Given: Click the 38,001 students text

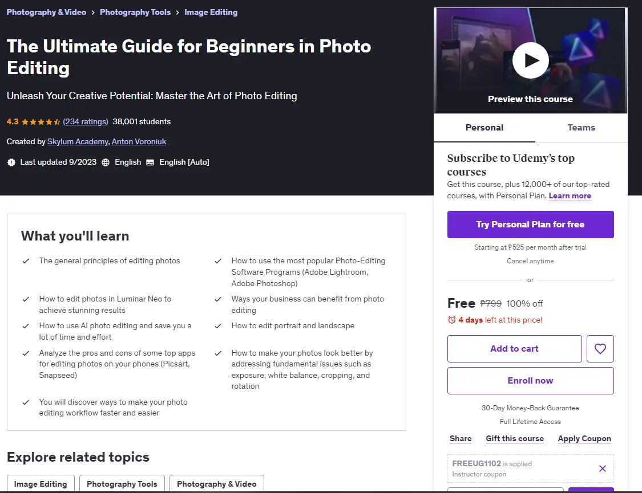Looking at the screenshot, I should click(x=142, y=121).
